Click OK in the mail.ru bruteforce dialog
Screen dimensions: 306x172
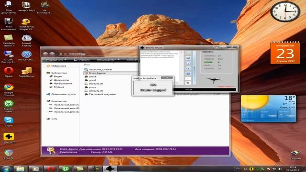(153, 85)
